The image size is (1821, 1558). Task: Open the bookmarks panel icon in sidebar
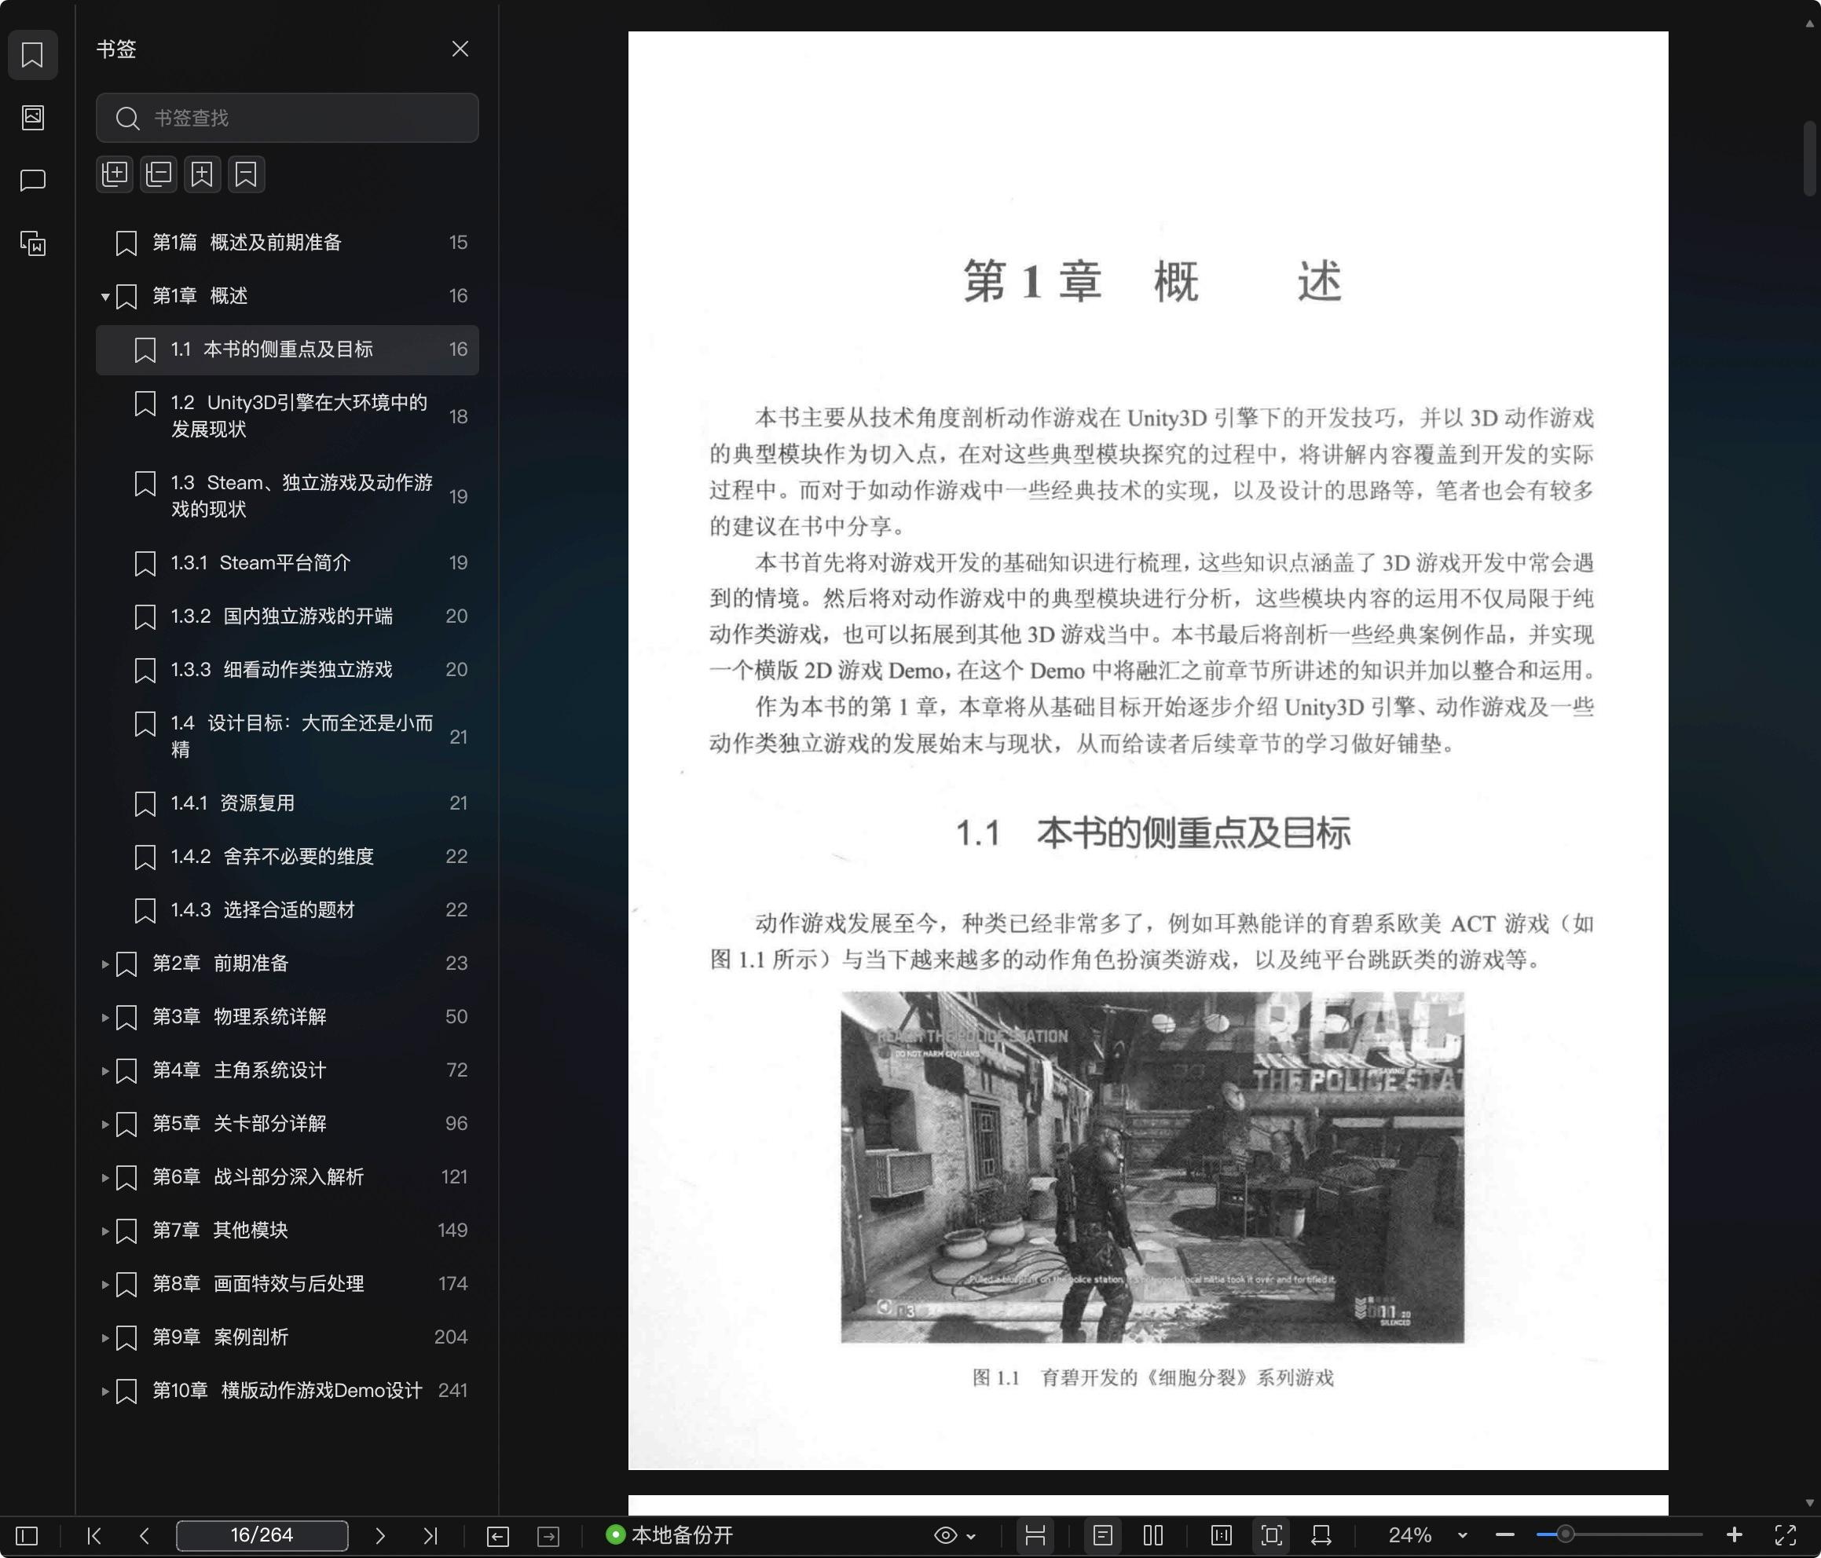32,54
